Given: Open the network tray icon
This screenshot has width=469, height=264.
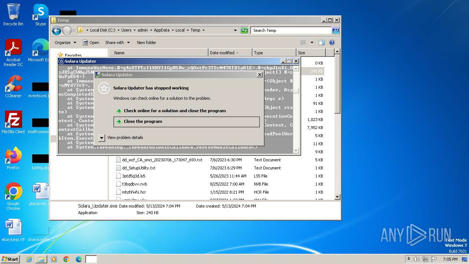Looking at the screenshot, I should click(x=425, y=259).
